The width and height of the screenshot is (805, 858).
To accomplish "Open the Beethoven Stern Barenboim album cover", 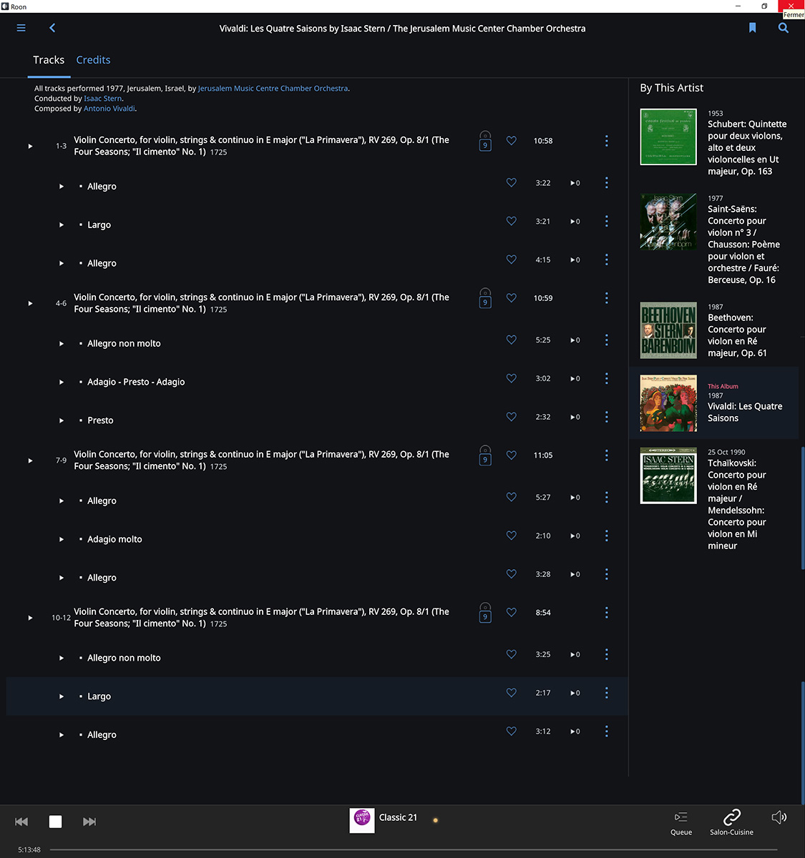I will [668, 330].
